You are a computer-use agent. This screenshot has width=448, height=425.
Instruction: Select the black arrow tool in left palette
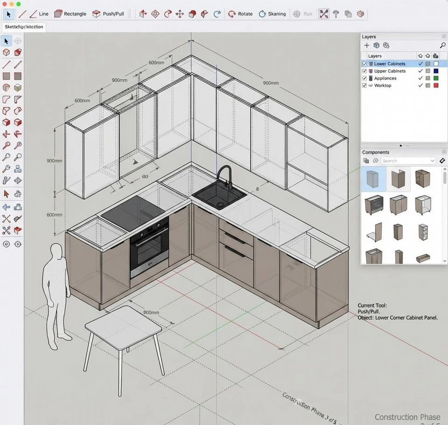[x=6, y=41]
